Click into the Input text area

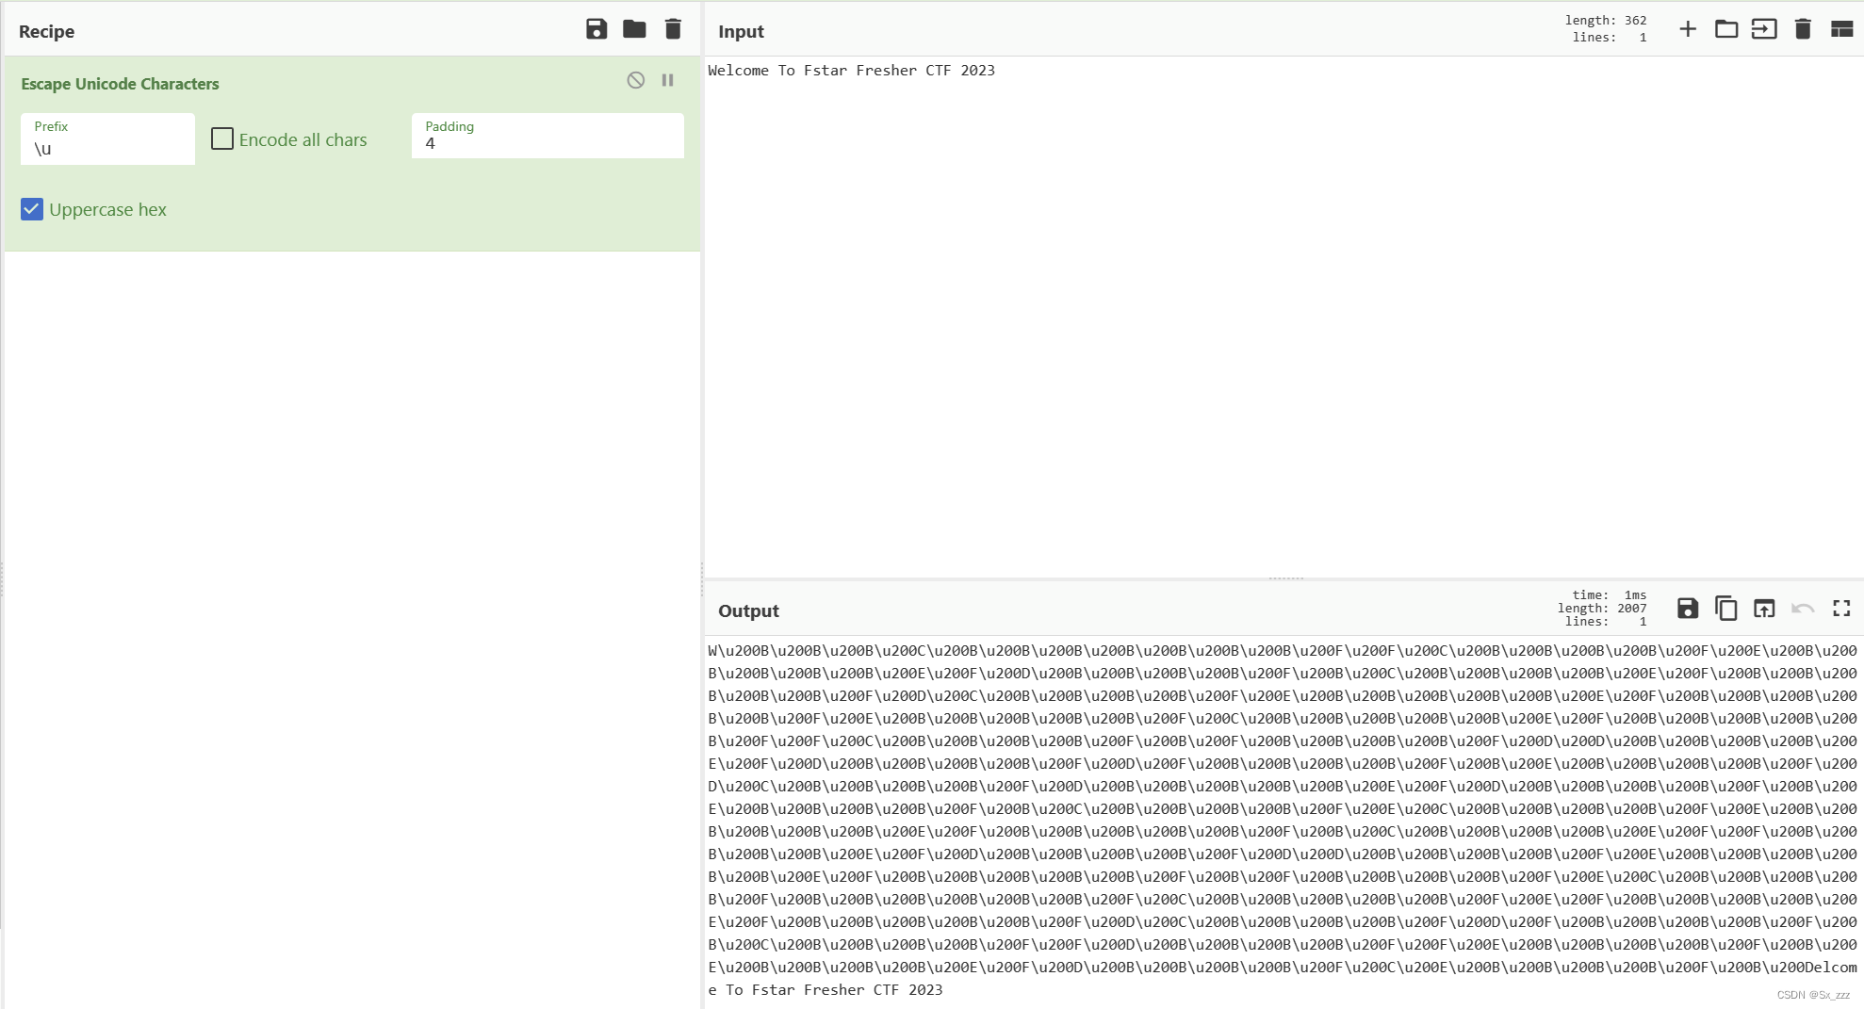(x=1284, y=317)
